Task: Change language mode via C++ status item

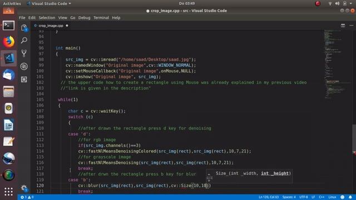Action: [x=322, y=197]
